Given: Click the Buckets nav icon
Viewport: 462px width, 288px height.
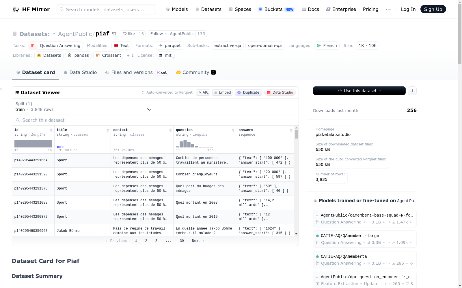Looking at the screenshot, I should (x=260, y=9).
